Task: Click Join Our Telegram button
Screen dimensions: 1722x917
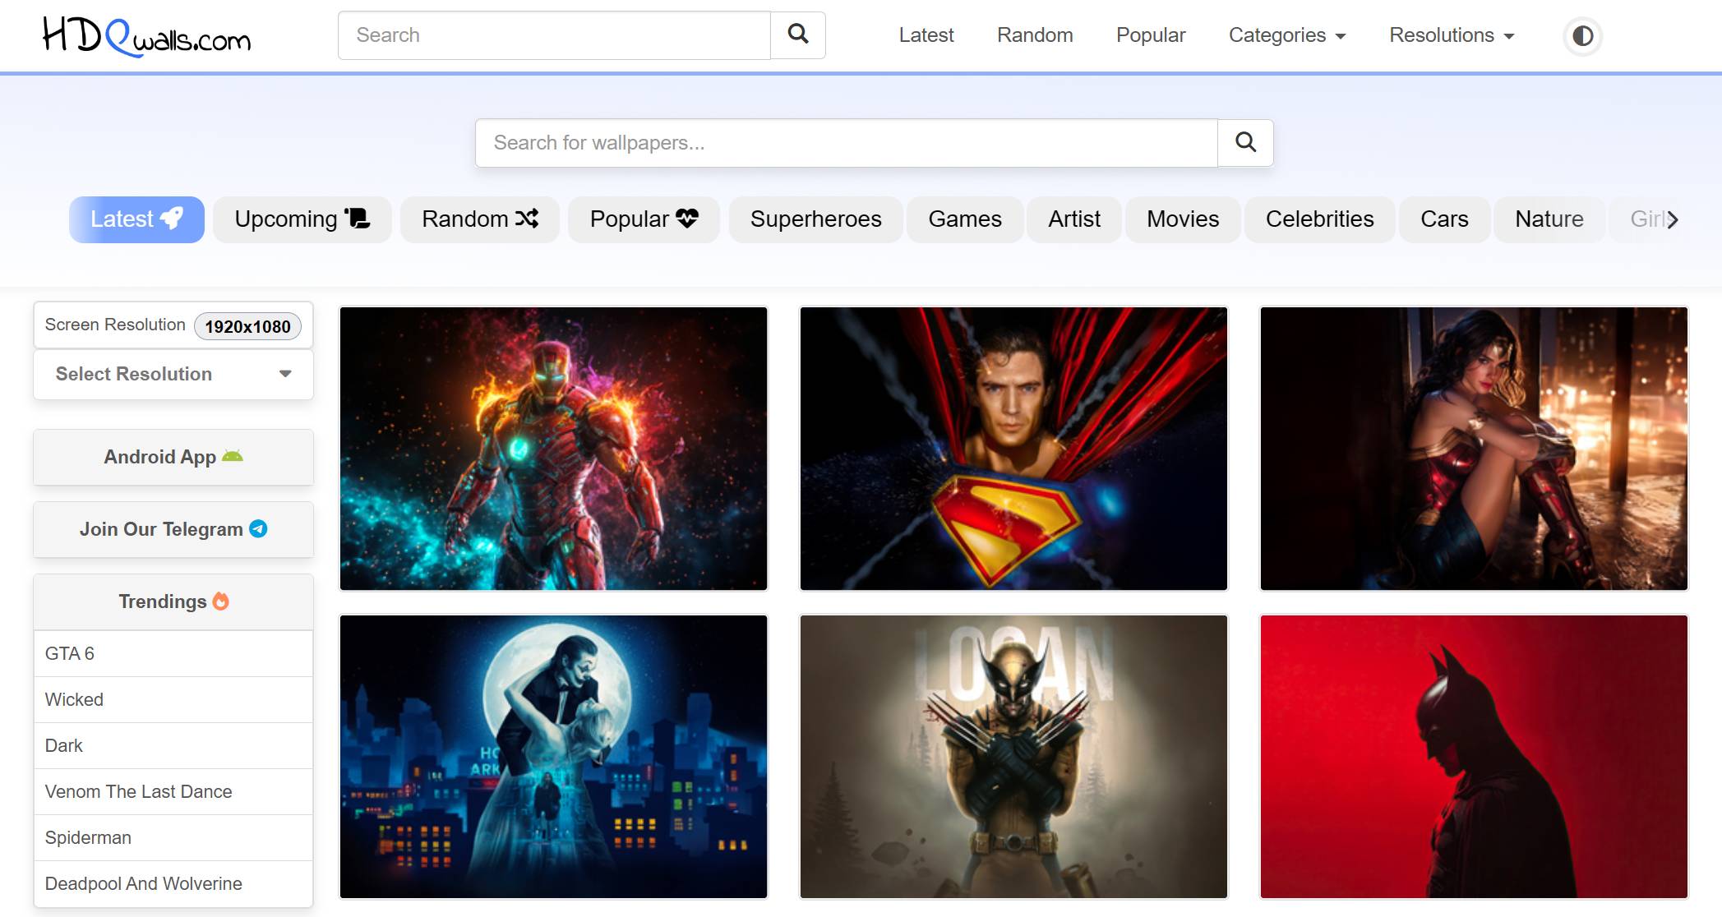Action: 173,528
